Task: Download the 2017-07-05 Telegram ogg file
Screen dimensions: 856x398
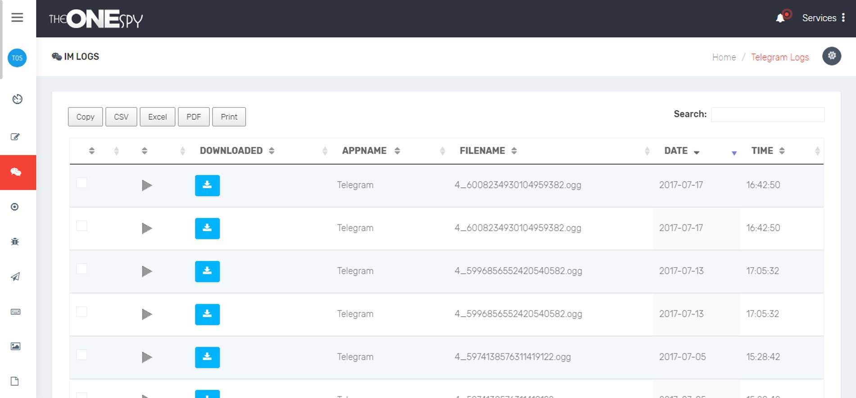Action: point(207,357)
